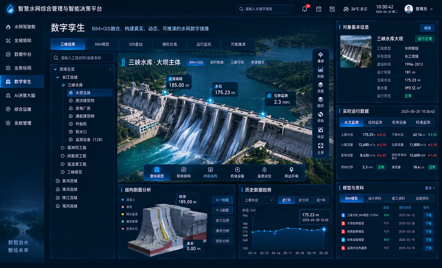This screenshot has width=442, height=268.
Task: Switch to 整体视图 overall view
Action: coord(157,173)
